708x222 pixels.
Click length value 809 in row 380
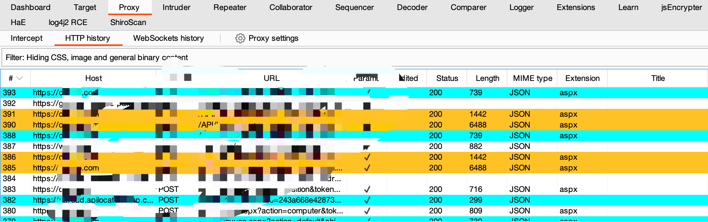pyautogui.click(x=476, y=211)
